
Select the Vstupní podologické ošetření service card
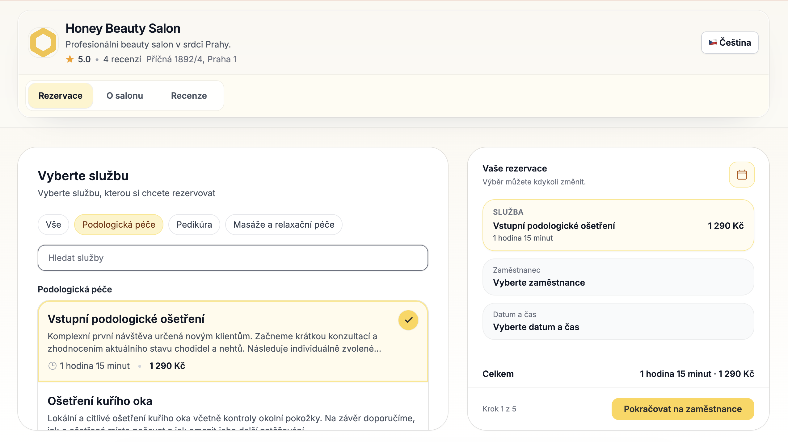tap(233, 341)
